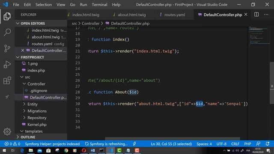Open the Manage gear settings
Viewport: 274px width, 154px height.
pyautogui.click(x=7, y=131)
